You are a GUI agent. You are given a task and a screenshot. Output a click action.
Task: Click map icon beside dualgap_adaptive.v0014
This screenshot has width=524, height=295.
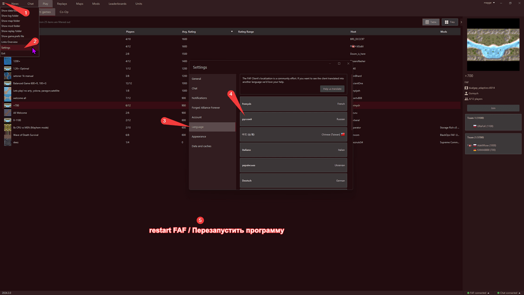(x=466, y=88)
